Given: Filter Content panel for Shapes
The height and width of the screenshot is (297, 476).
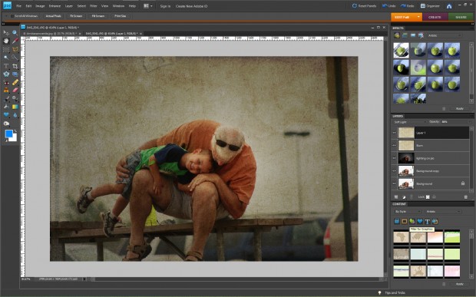Looking at the screenshot, I should tap(419, 222).
